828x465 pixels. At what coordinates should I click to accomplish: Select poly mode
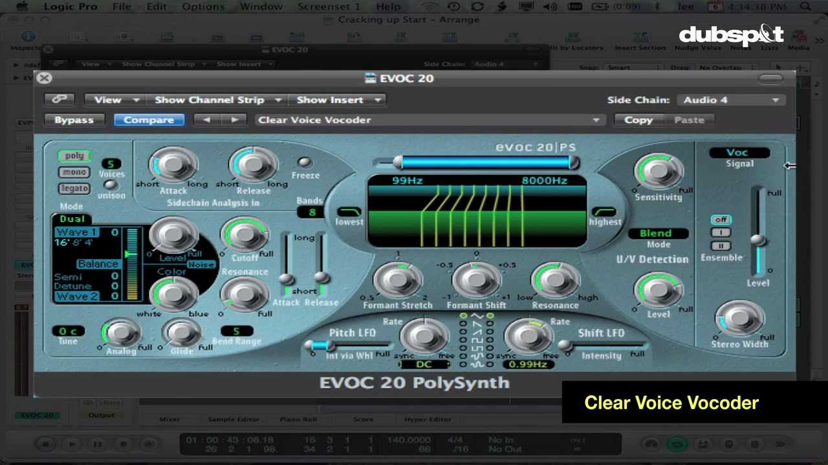pos(74,156)
